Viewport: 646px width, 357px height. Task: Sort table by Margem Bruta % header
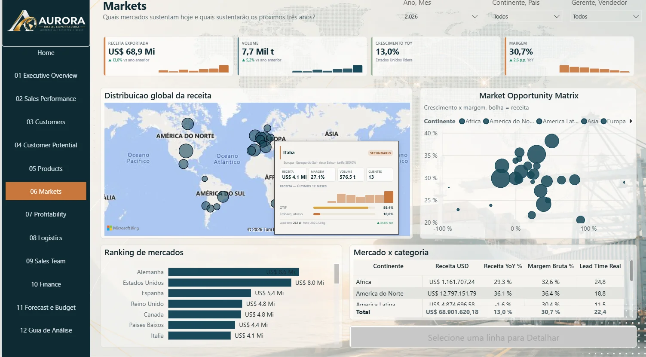(x=551, y=266)
